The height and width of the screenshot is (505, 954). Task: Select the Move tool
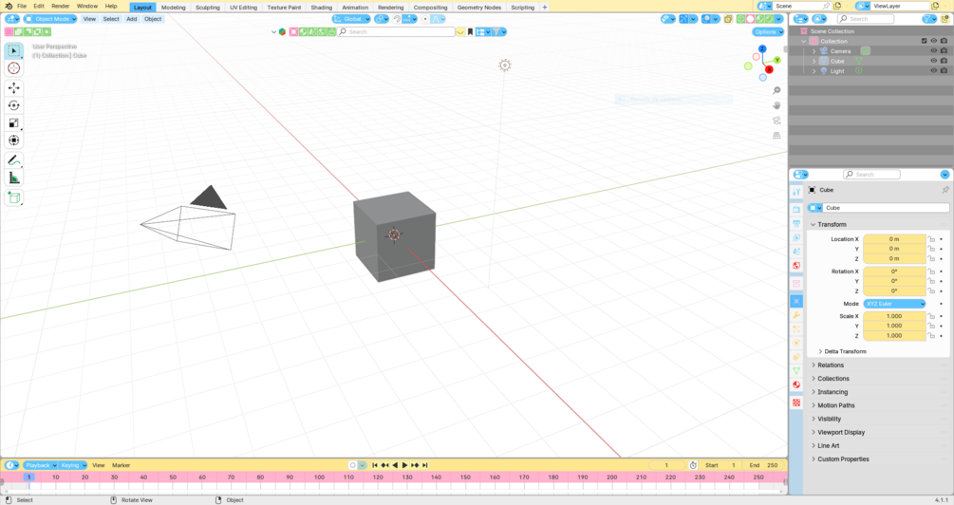(14, 88)
